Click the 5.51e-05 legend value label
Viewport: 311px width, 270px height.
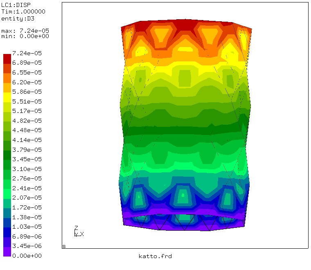coord(27,101)
